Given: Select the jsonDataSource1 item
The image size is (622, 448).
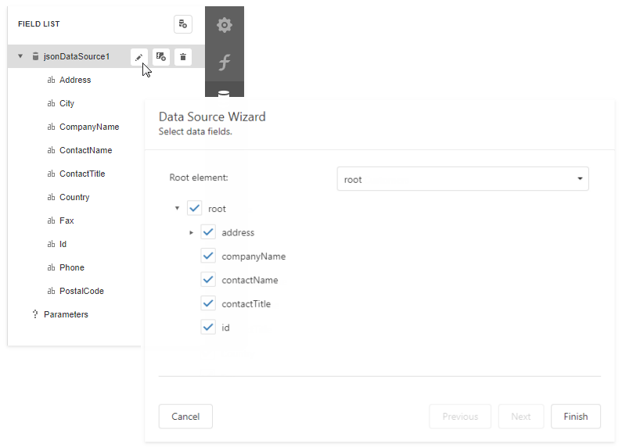Looking at the screenshot, I should tap(77, 57).
